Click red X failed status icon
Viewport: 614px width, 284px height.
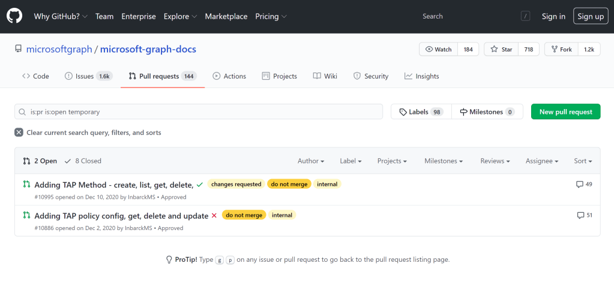pos(214,216)
